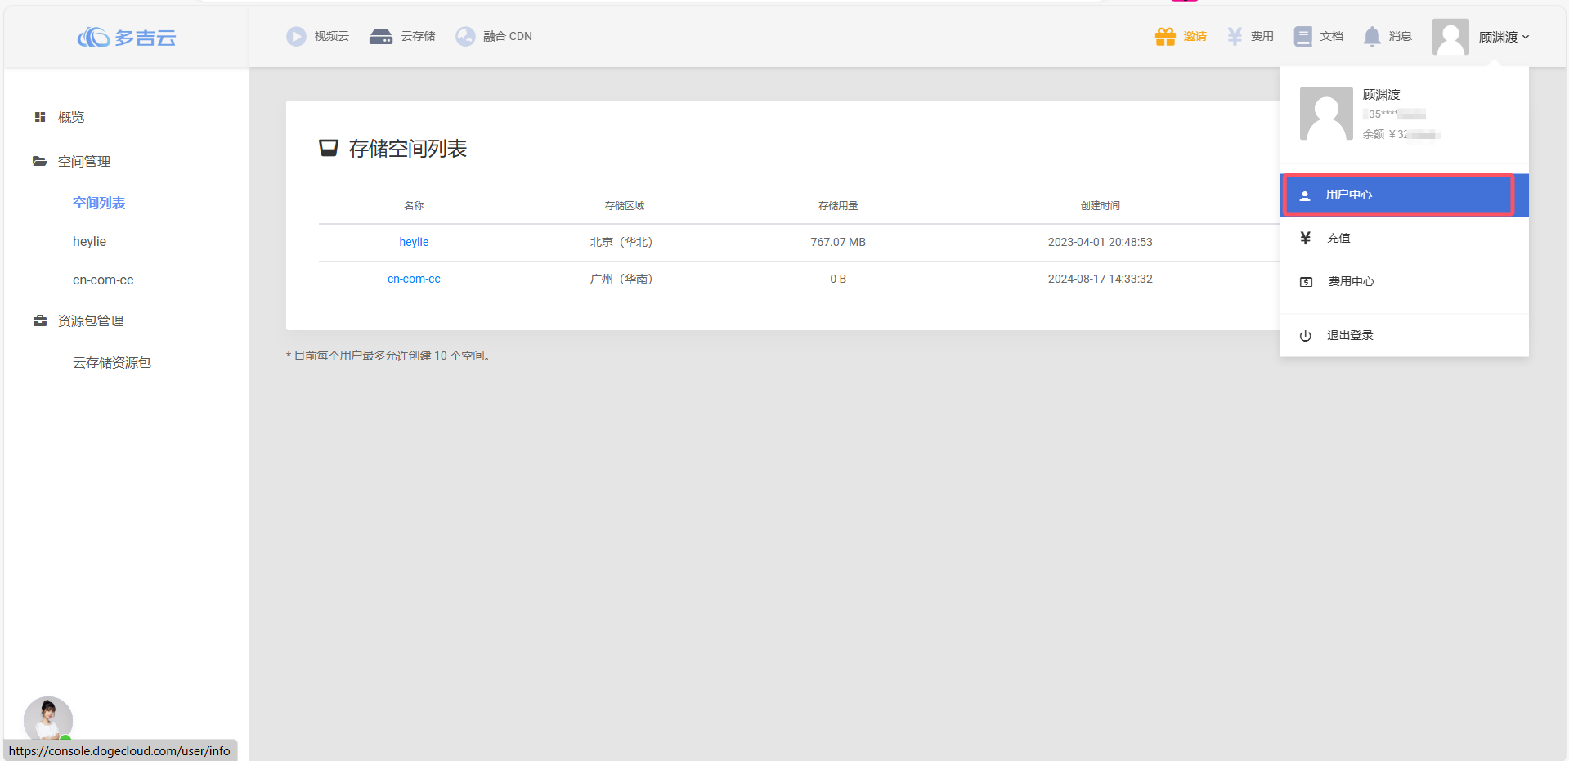Screen dimensions: 1569x761
Task: Open 费用中心 in the user menu
Action: (x=1351, y=281)
